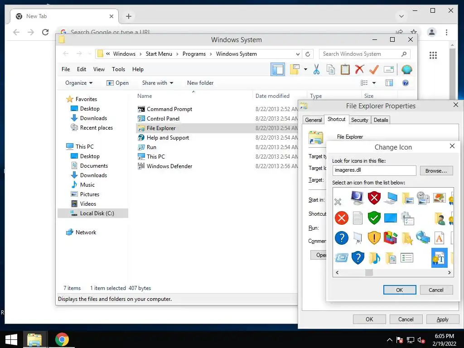Switch to the Security tab
The height and width of the screenshot is (348, 464).
pyautogui.click(x=359, y=120)
